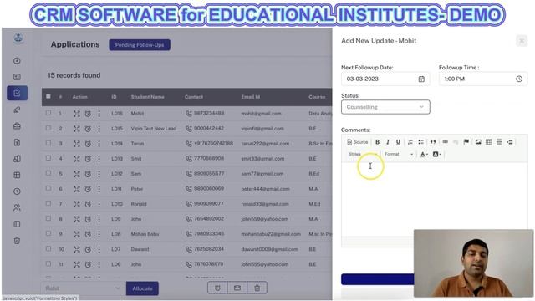Open the clock icon in the sidebar

pyautogui.click(x=17, y=191)
